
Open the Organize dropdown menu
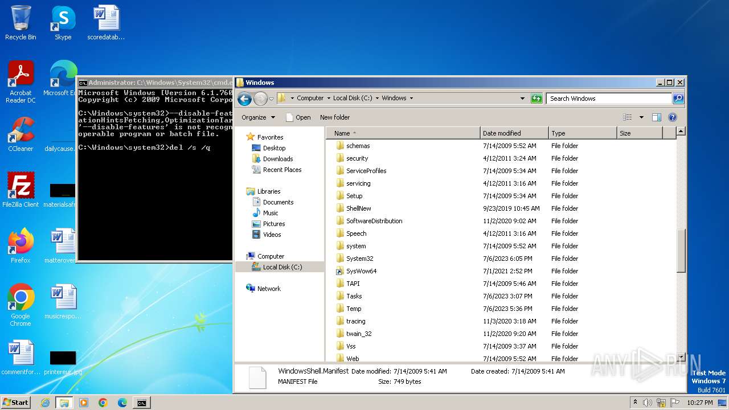[x=258, y=117]
